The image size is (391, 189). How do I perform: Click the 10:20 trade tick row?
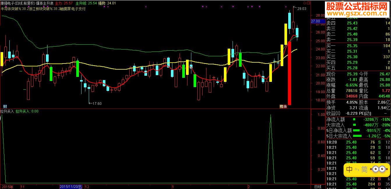358,142
